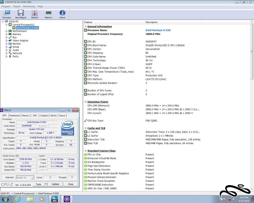Click the Intel Pentium D 820 processor name link
254x203 pixels.
(158, 30)
